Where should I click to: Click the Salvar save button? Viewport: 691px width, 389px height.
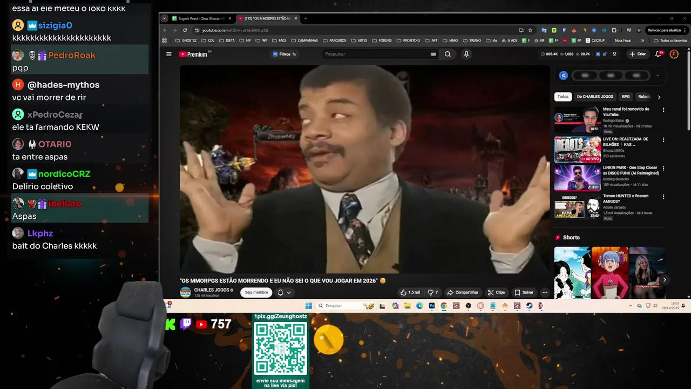524,292
